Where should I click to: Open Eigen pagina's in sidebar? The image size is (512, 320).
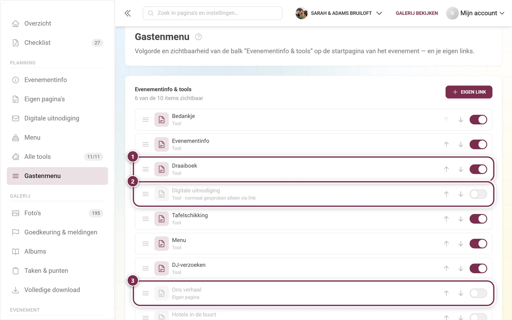57,99
